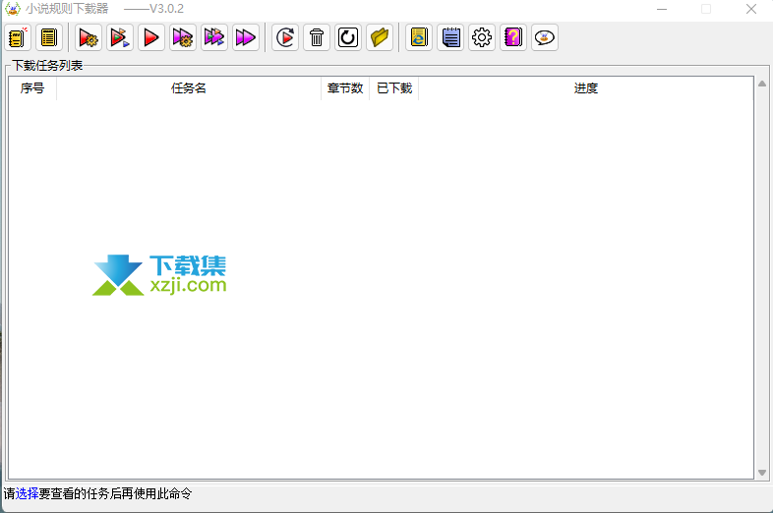Click the red play with small colored arrows icon
The width and height of the screenshot is (773, 513).
coord(120,37)
